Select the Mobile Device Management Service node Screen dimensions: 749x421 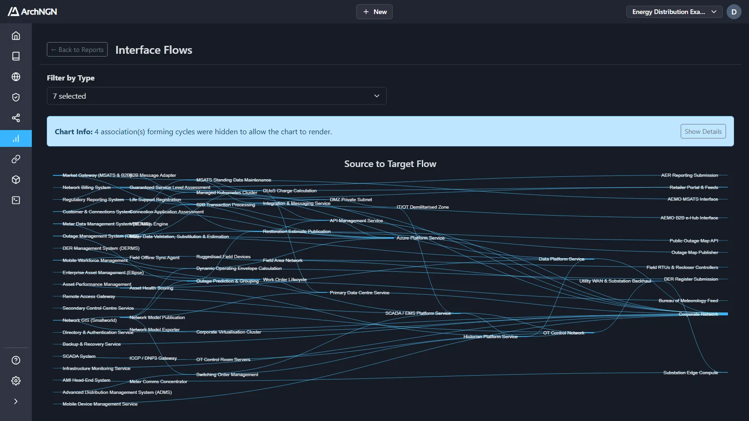[100, 404]
